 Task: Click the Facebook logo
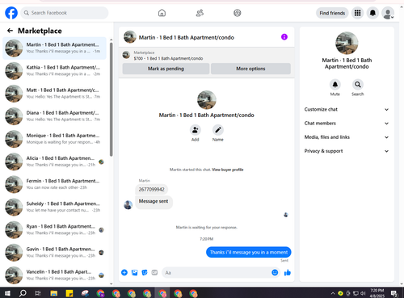point(11,13)
